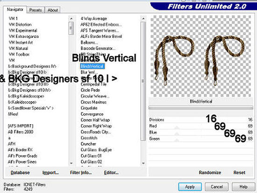257x193 pixels.
Task: Select &<Bkg Designer sf10 I> category
Action: point(27,72)
